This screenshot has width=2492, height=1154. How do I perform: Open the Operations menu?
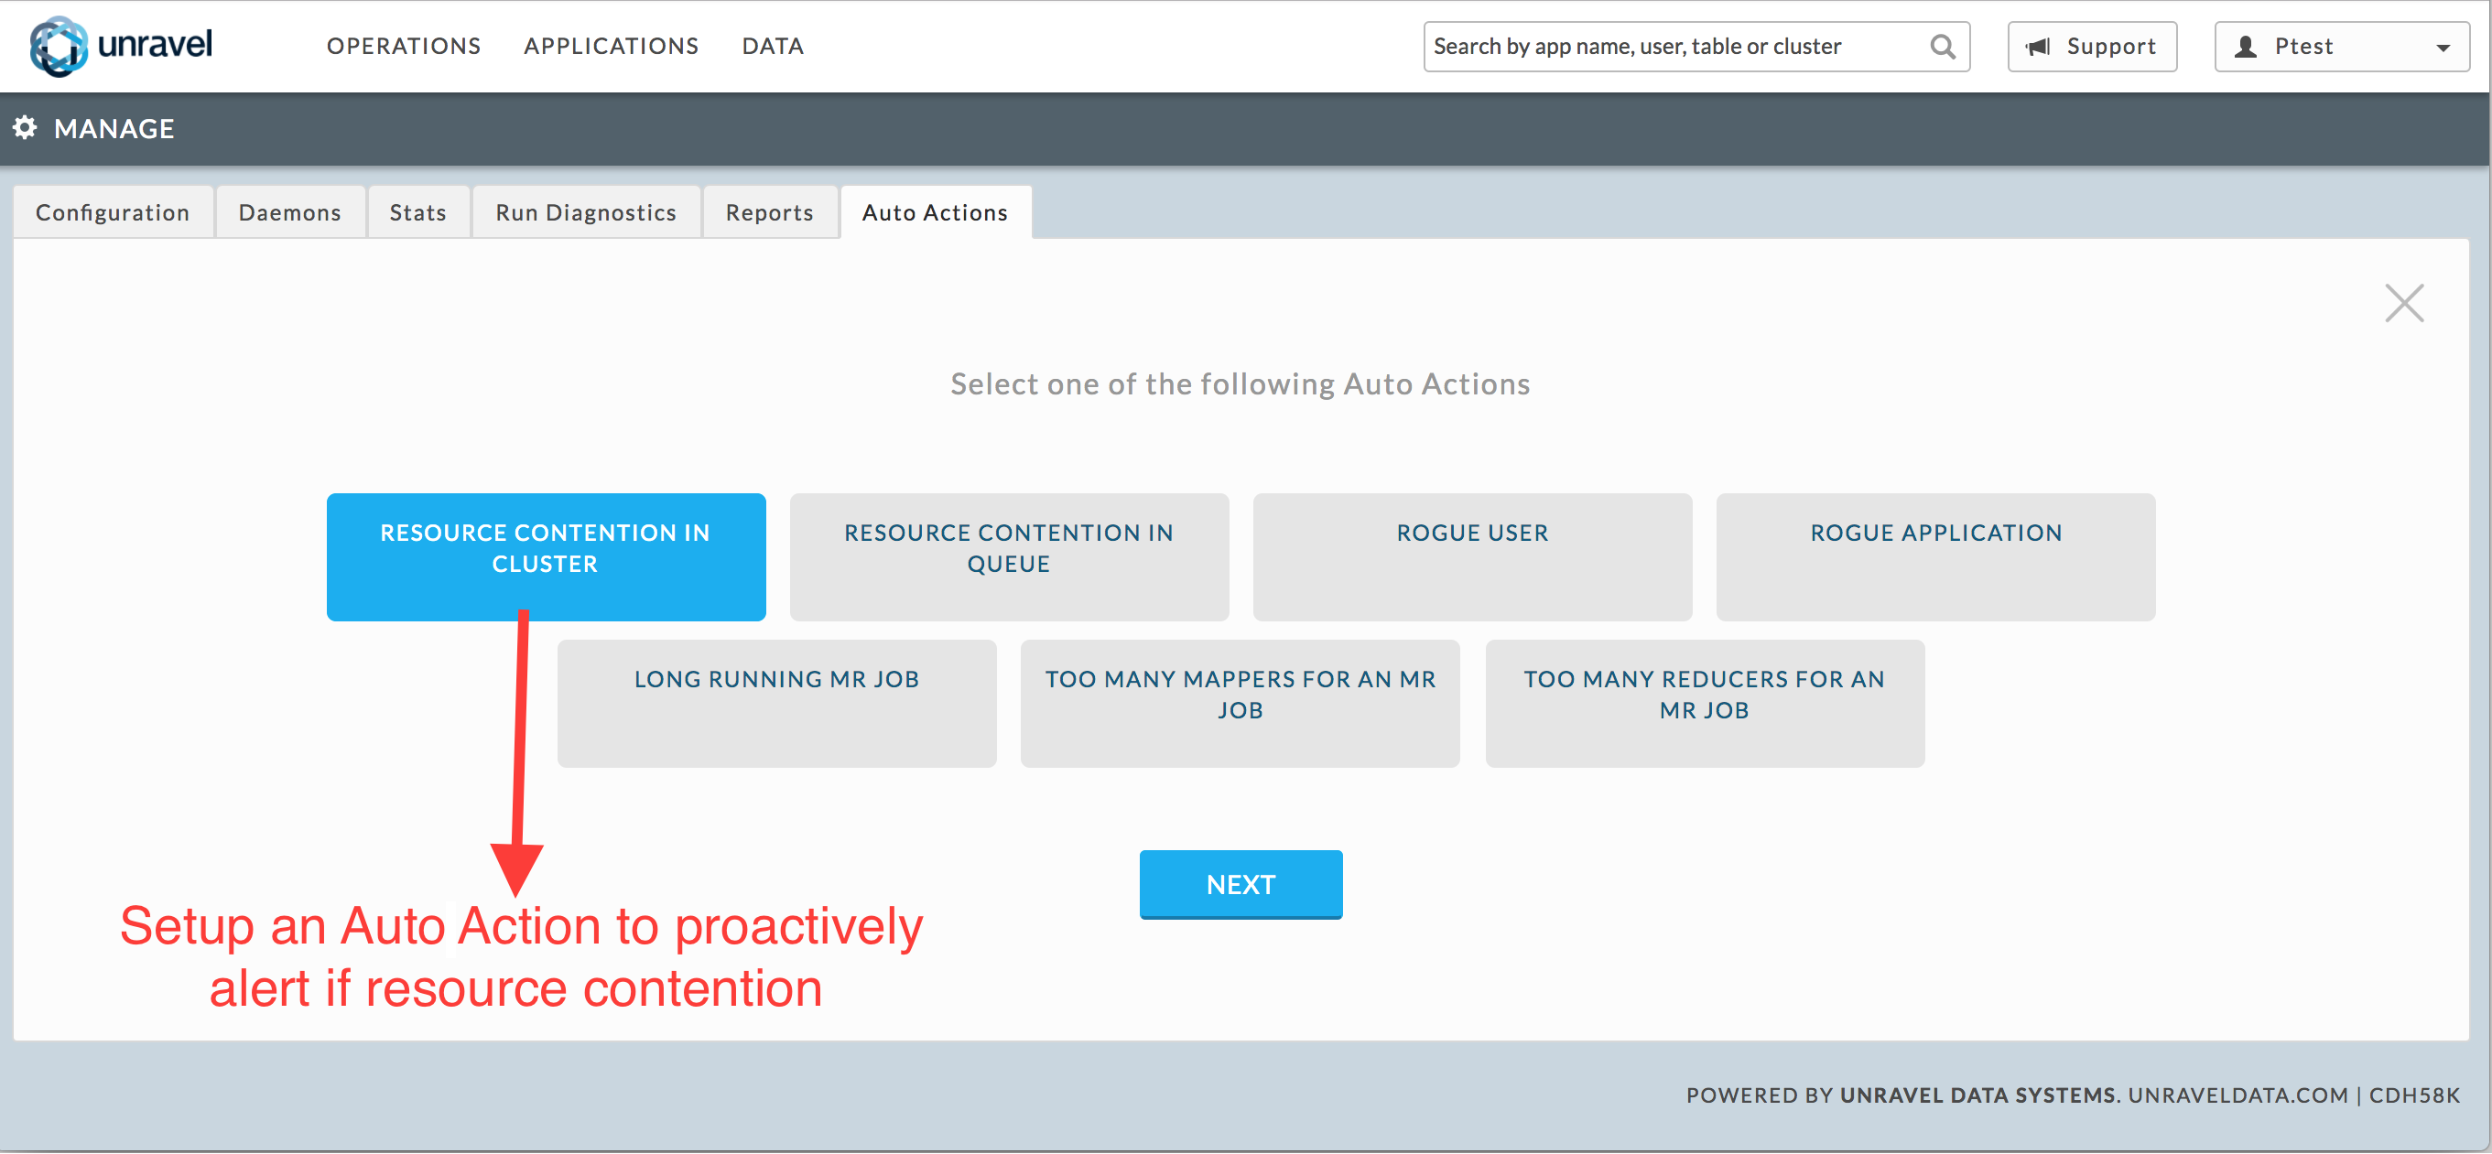point(404,46)
